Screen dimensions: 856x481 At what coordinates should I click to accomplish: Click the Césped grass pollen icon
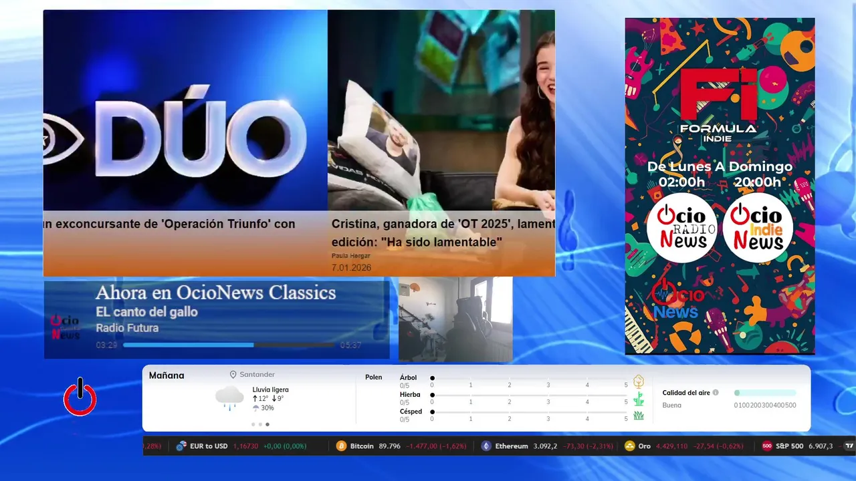coord(639,416)
